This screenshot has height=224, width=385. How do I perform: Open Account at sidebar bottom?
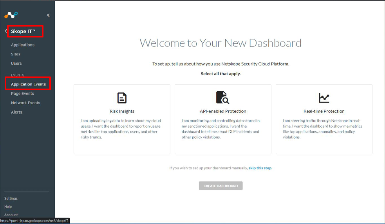point(11,215)
